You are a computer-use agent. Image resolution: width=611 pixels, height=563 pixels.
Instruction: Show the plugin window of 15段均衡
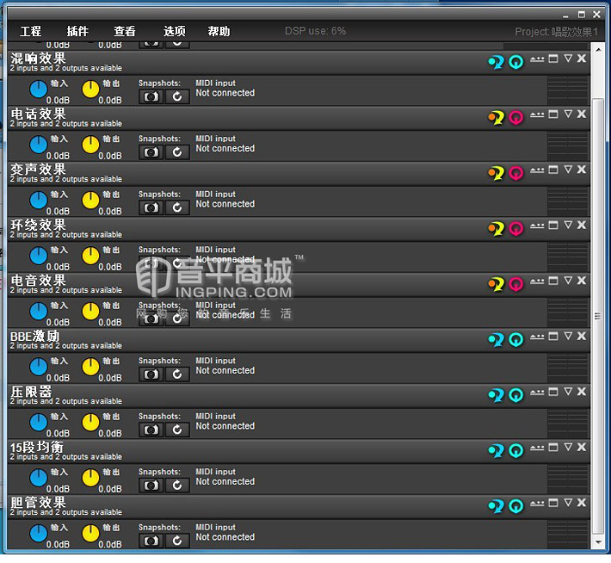553,447
